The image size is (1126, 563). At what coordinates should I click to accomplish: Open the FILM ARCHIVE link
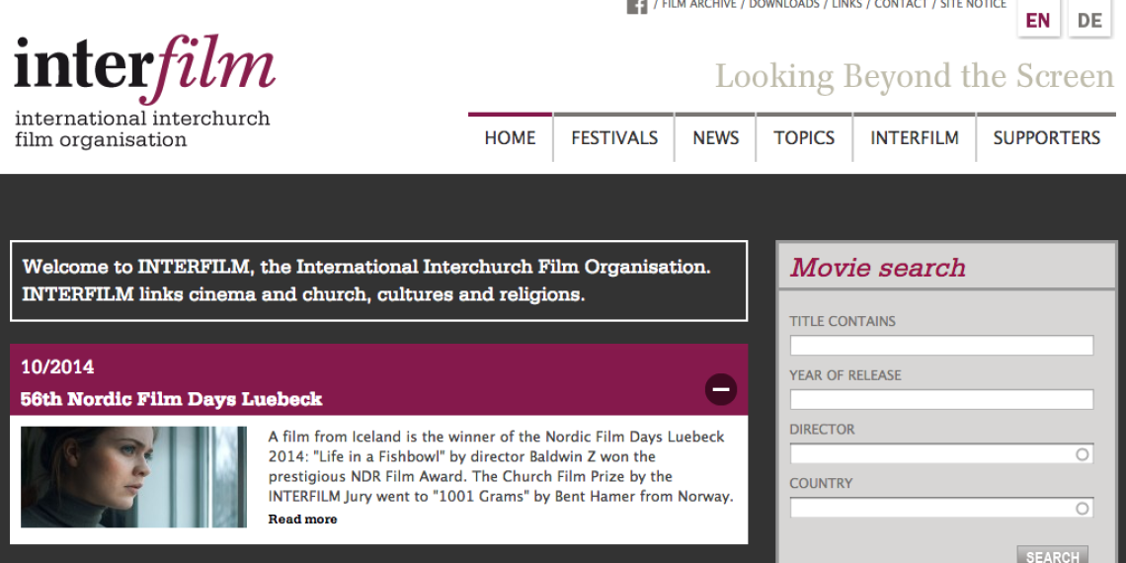tap(699, 4)
